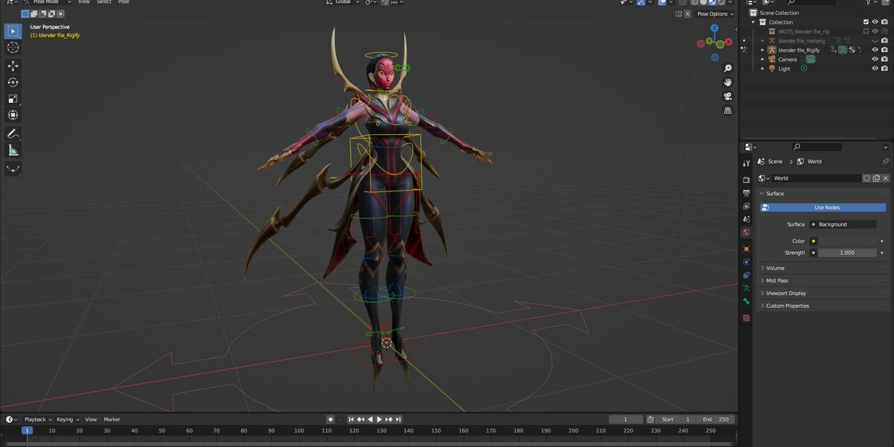
Task: Click the viewport hand pan icon
Action: 727,83
